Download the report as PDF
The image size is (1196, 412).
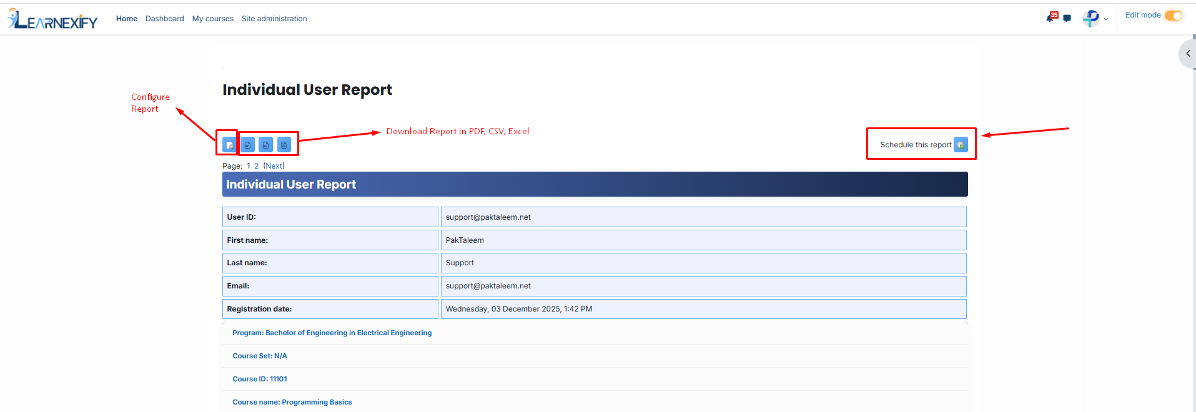point(247,145)
